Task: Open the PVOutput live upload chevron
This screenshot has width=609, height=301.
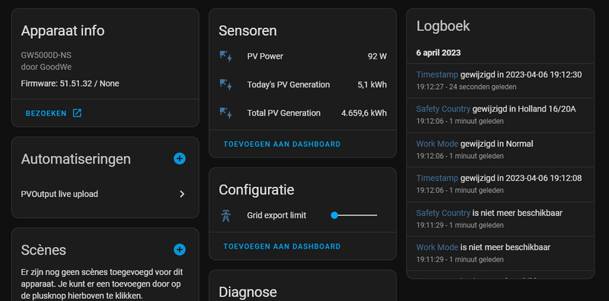Action: (182, 195)
